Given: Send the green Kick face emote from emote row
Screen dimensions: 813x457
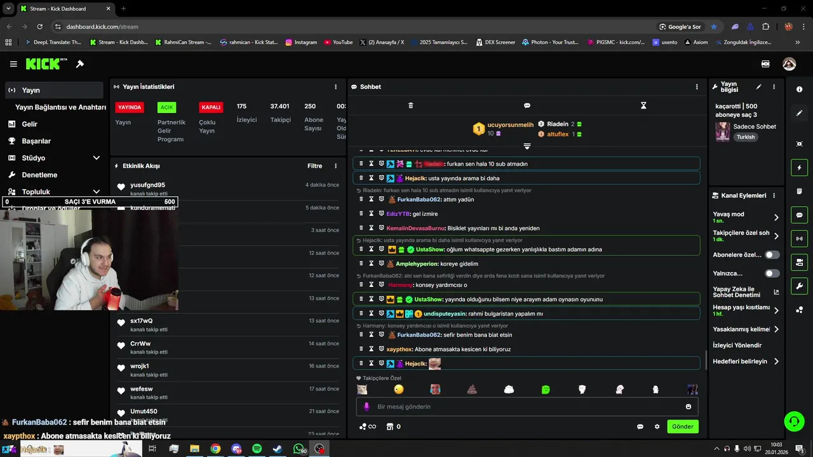Looking at the screenshot, I should click(546, 389).
